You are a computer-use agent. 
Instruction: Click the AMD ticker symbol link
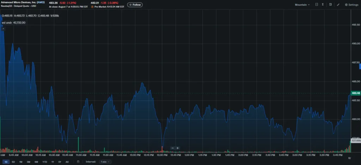40,2
